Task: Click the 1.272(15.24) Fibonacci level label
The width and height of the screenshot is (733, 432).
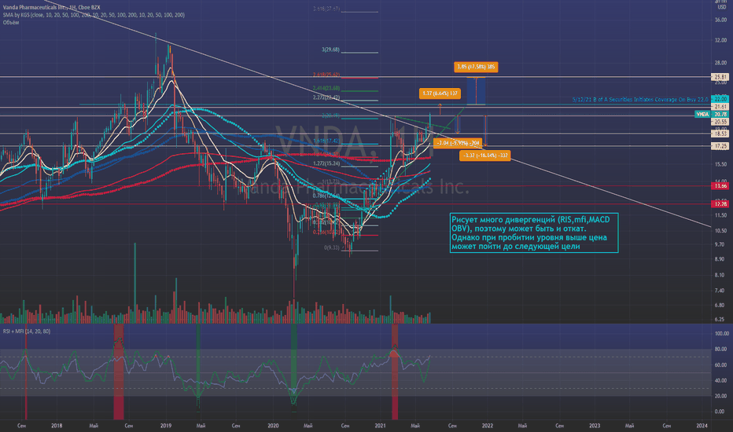Action: 326,164
